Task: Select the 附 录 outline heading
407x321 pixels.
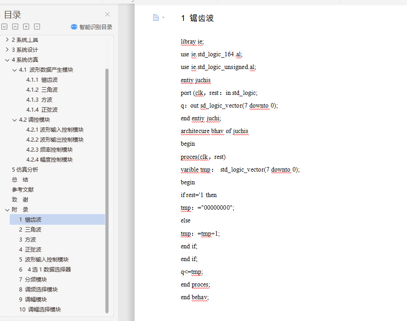Action: [20, 210]
